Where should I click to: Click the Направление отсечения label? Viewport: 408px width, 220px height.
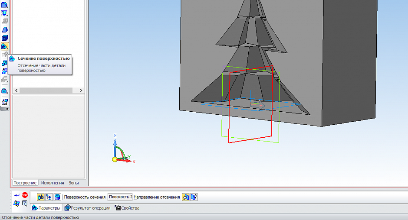157,197
